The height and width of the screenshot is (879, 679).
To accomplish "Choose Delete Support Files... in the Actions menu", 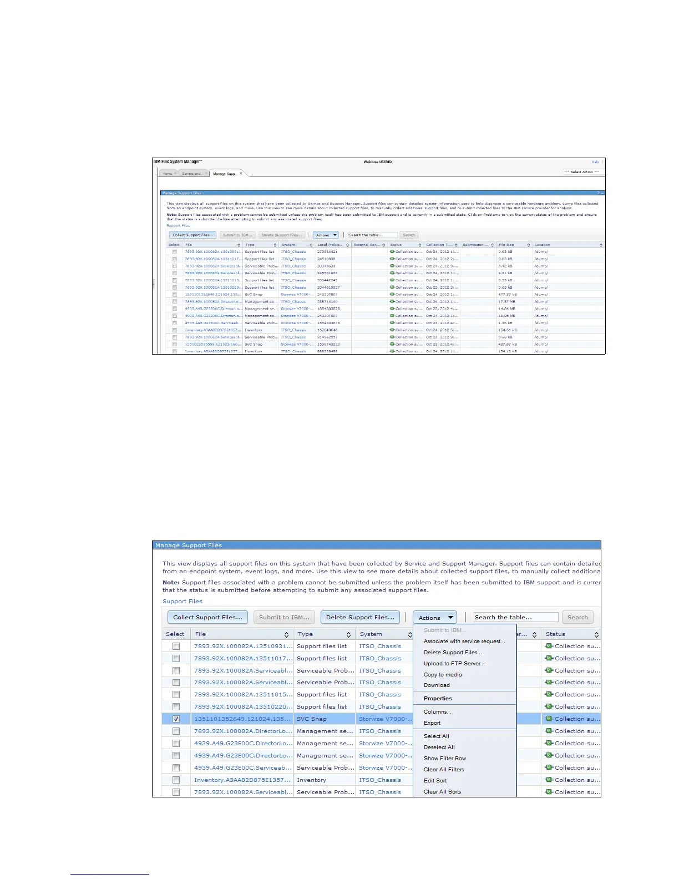I will point(453,653).
